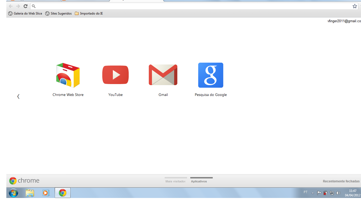Open Gmail from the apps page
The height and width of the screenshot is (203, 361).
tap(163, 75)
